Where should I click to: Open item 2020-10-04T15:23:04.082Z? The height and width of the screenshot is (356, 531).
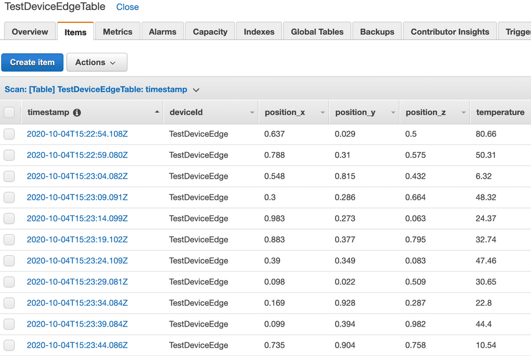[x=77, y=176]
